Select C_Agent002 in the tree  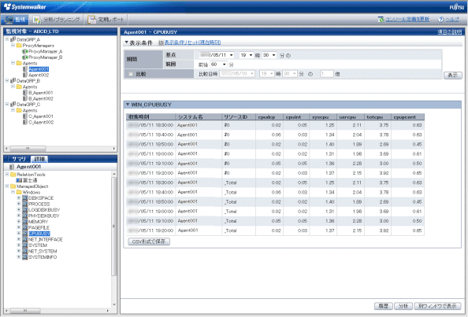41,122
